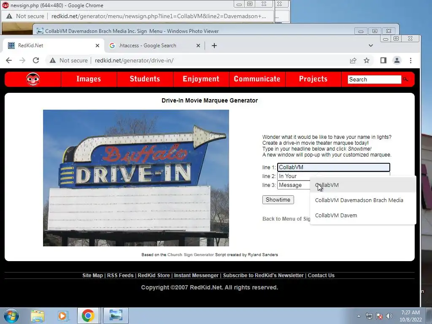Image resolution: width=432 pixels, height=324 pixels.
Task: Click the Buffalo Drive-In marquee image
Action: click(136, 178)
